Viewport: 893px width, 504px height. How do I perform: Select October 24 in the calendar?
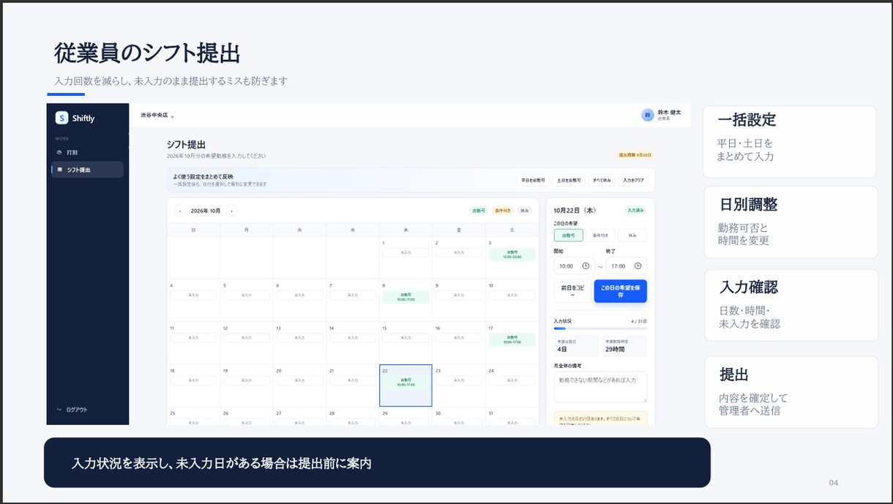pos(512,385)
